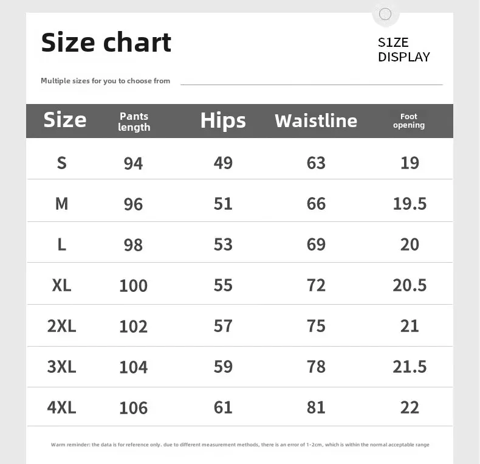The height and width of the screenshot is (464, 480).
Task: Click waistline value 78 in 3XL row
Action: point(316,367)
